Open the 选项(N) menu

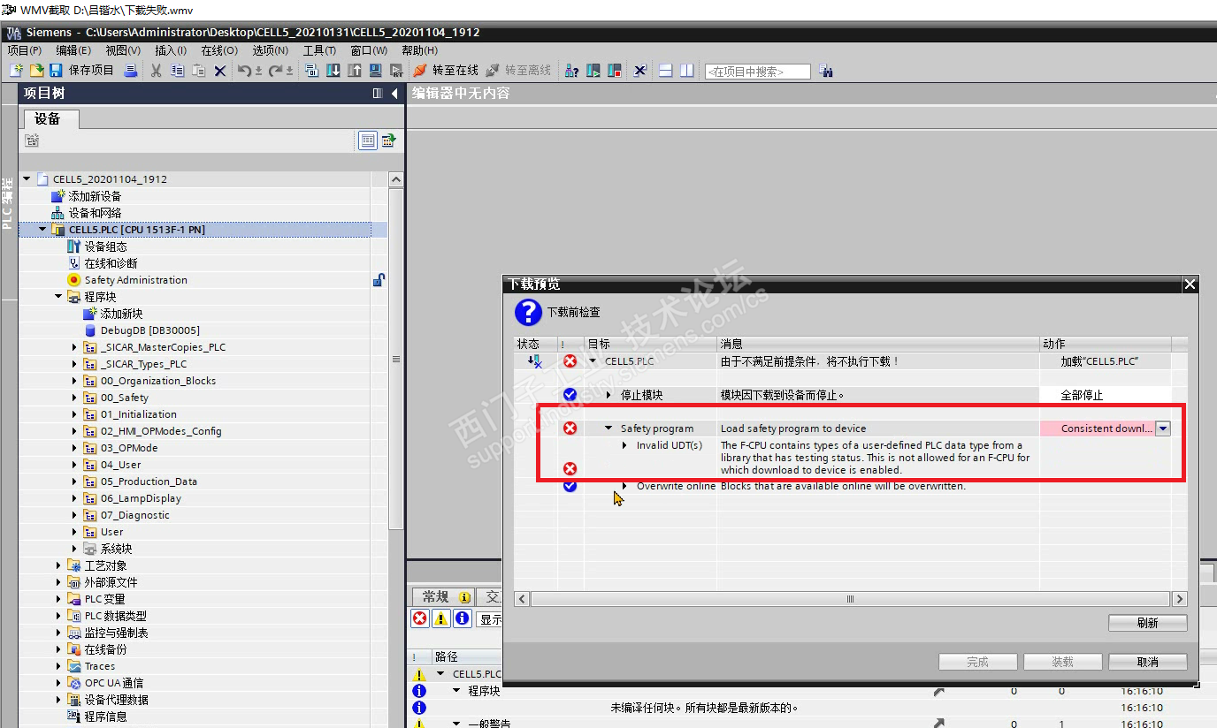click(270, 50)
